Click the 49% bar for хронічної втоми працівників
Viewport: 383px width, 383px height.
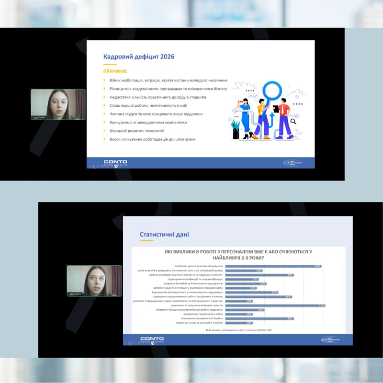pos(272,266)
